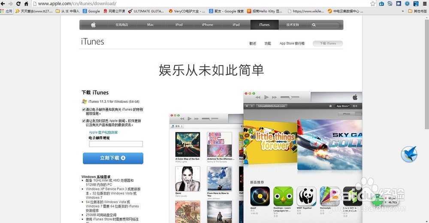The width and height of the screenshot is (429, 223).
Task: Open the 技术支持 navigation tab
Action: [x=293, y=24]
